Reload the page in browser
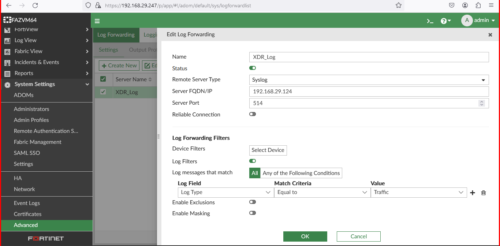The width and height of the screenshot is (500, 246). click(x=35, y=5)
